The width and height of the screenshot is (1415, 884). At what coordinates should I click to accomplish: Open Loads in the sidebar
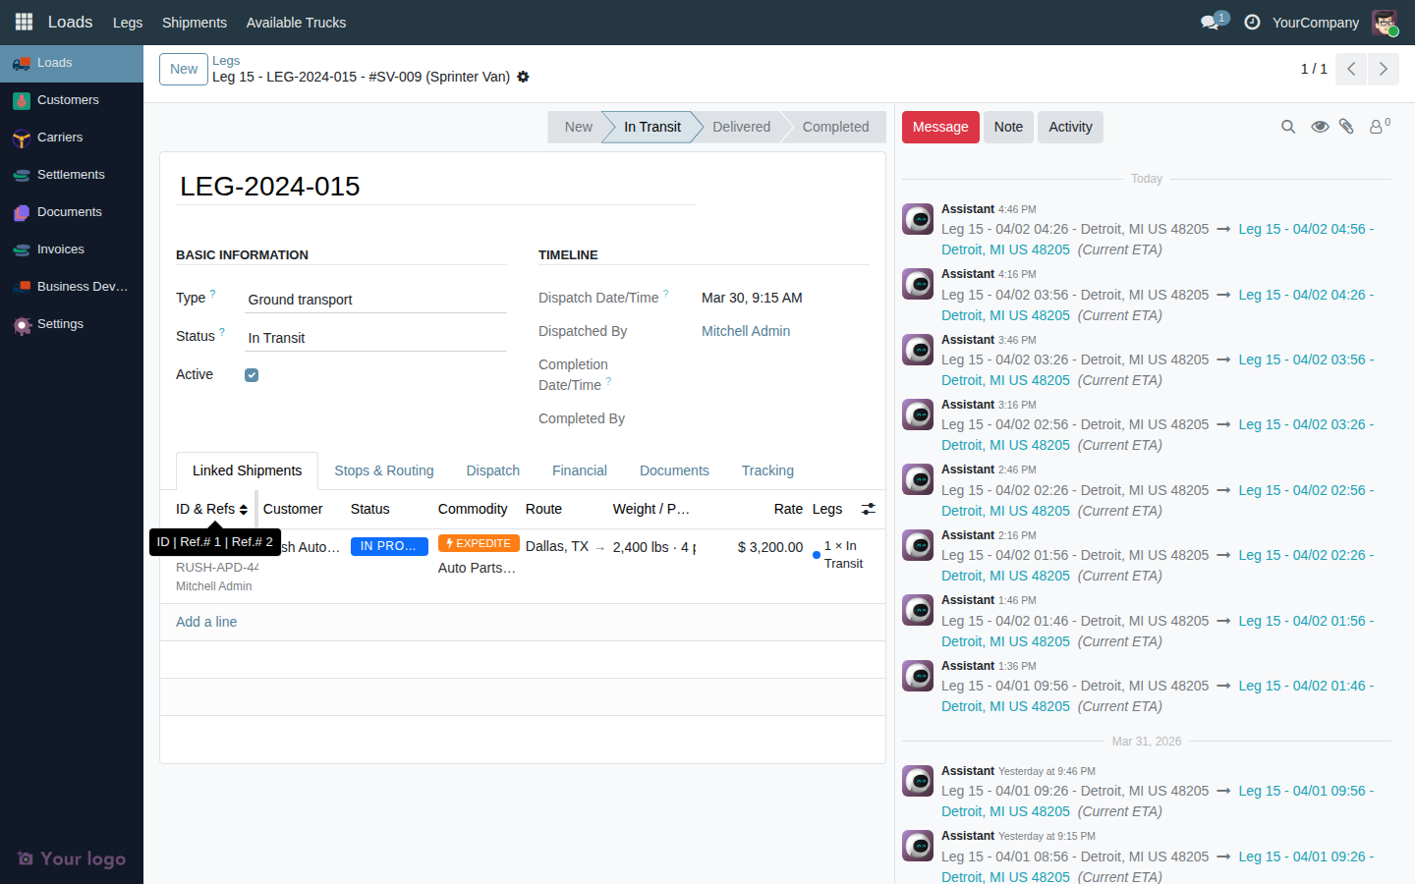(72, 63)
